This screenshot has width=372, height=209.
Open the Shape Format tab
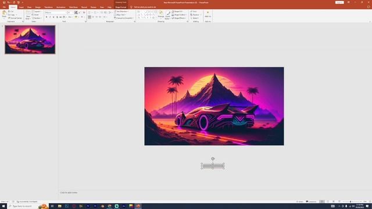click(x=121, y=7)
